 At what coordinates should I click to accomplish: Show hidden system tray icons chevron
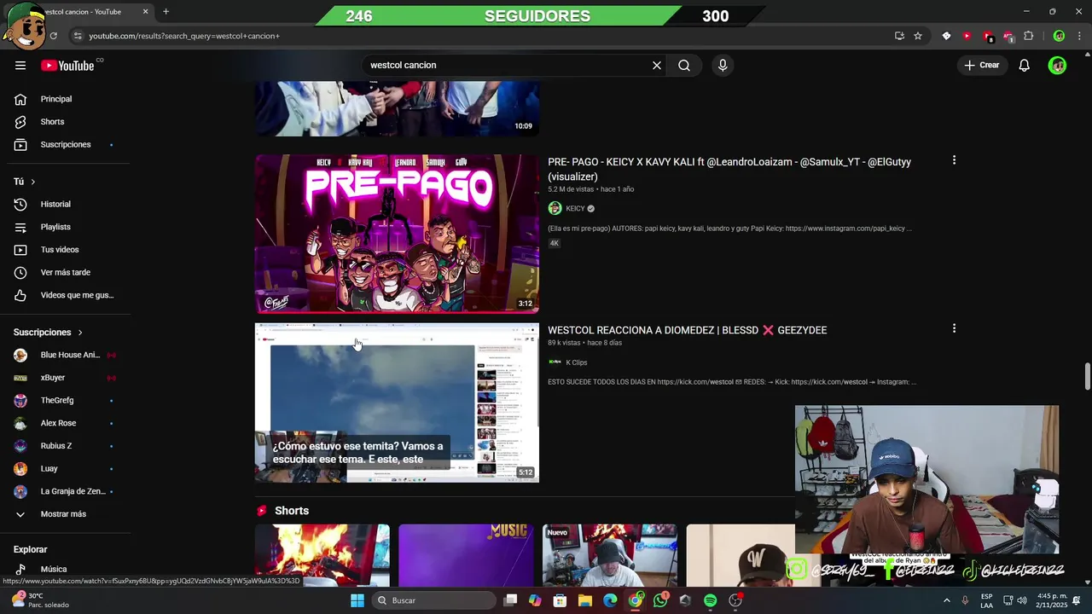[x=946, y=600]
